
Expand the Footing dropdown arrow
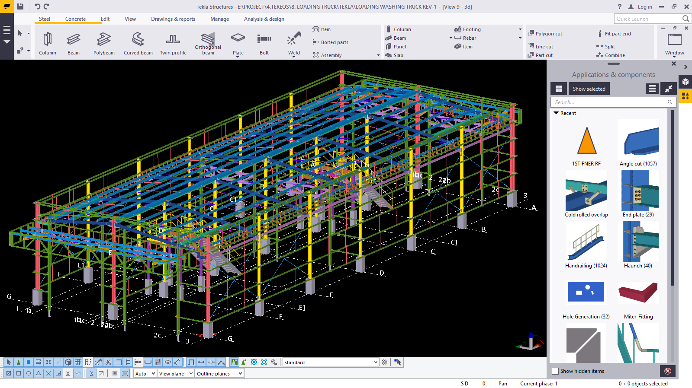coord(520,29)
